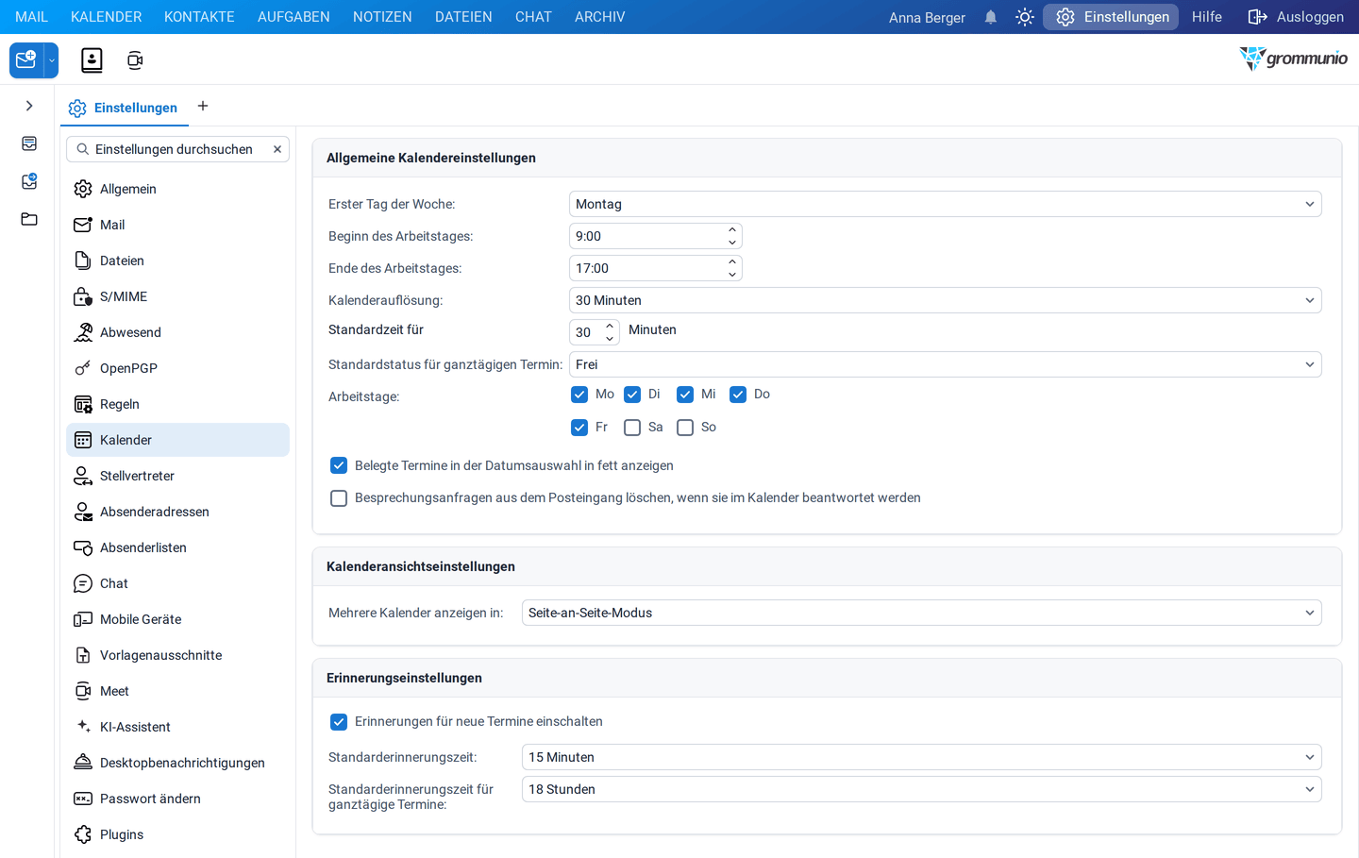Open the Kalenderauflösung dropdown

[x=945, y=300]
